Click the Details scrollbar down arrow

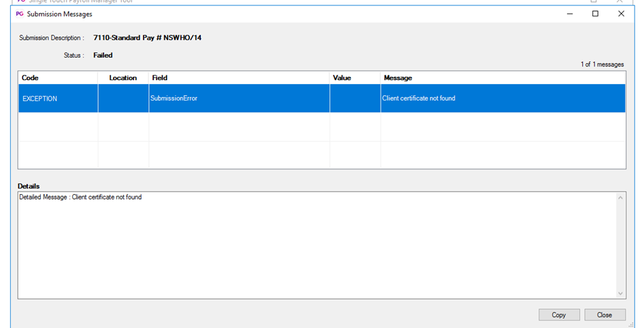tap(620, 293)
